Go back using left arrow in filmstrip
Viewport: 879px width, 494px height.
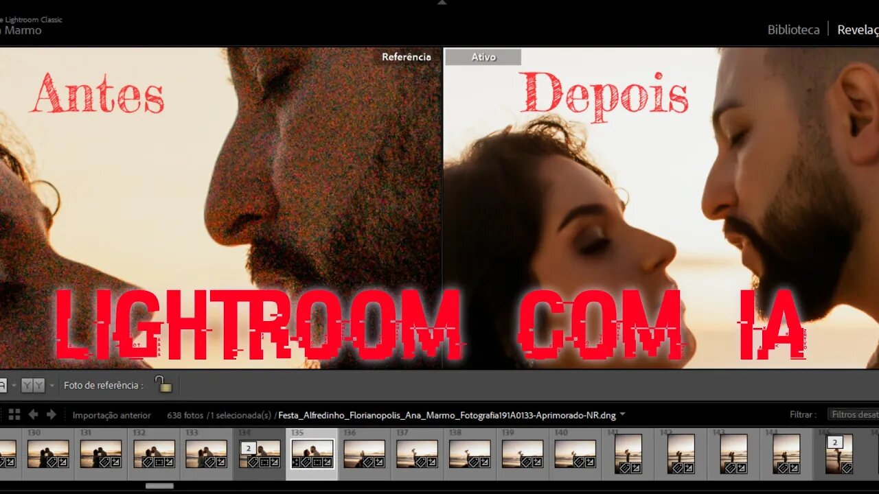pyautogui.click(x=33, y=414)
